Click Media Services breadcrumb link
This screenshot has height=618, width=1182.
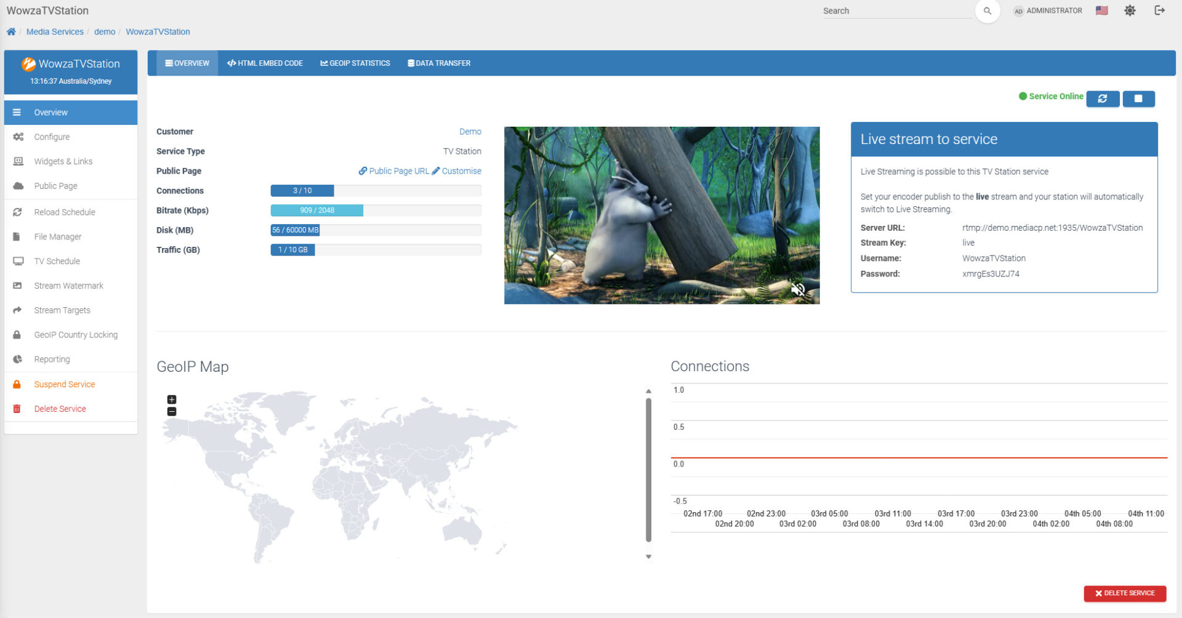click(55, 31)
